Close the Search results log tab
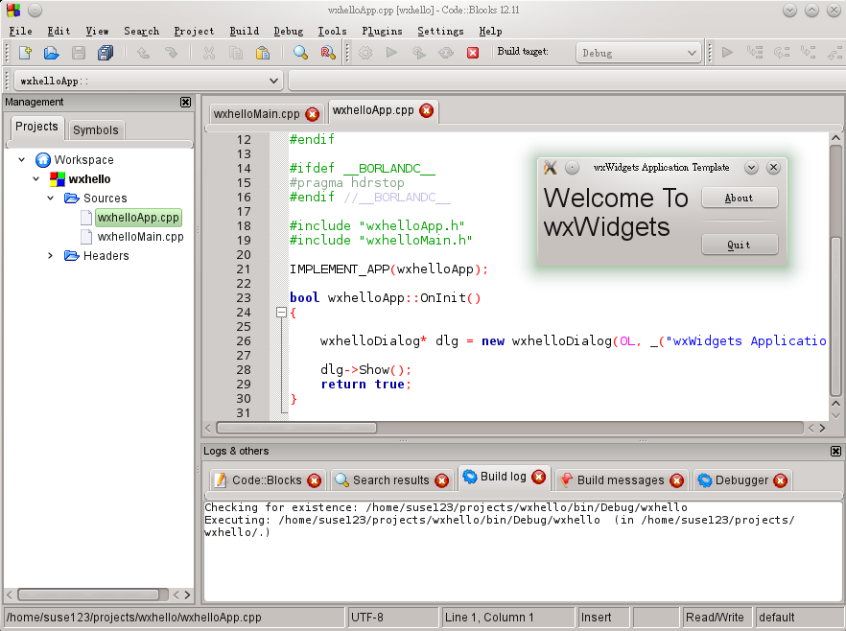 point(441,480)
